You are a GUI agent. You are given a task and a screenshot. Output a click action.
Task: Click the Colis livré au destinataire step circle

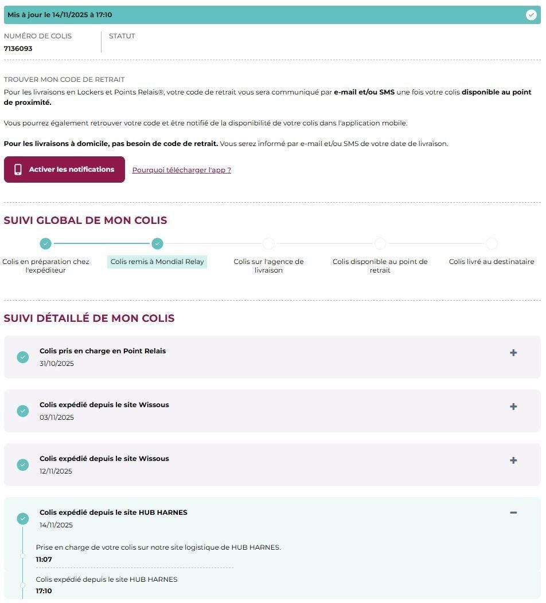click(492, 244)
